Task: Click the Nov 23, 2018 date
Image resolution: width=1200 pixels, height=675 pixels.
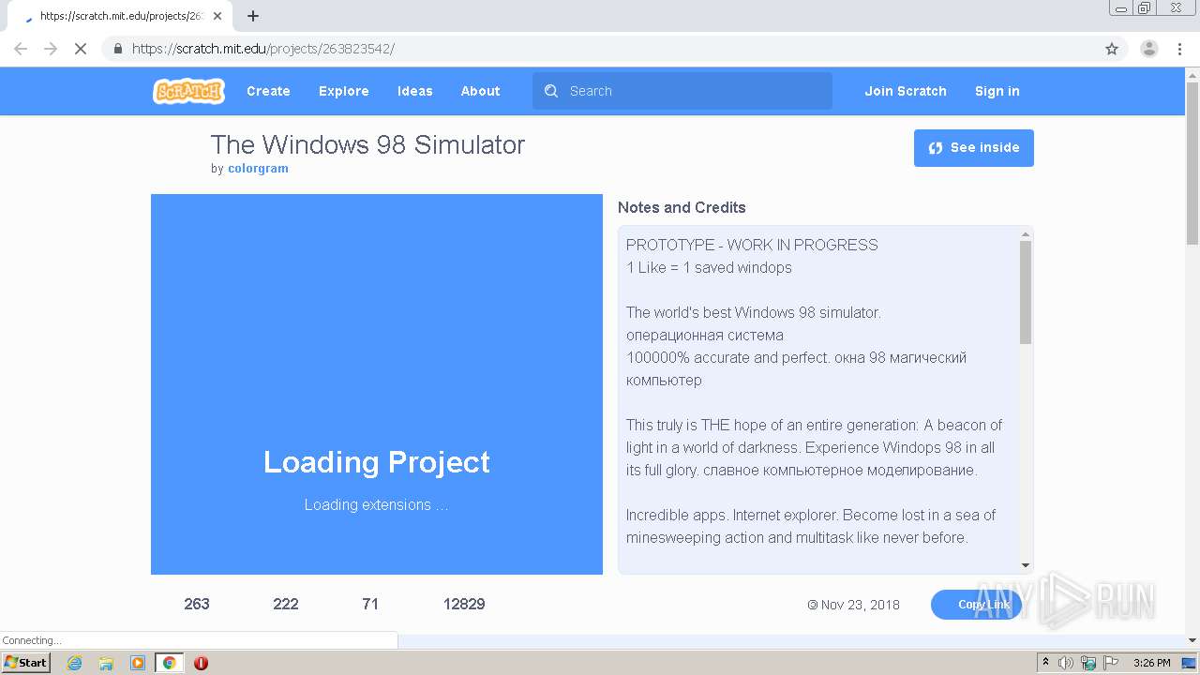Action: coord(860,605)
